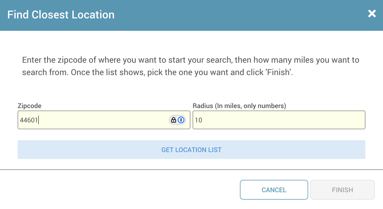Cancel the location search dialog

pyautogui.click(x=274, y=190)
